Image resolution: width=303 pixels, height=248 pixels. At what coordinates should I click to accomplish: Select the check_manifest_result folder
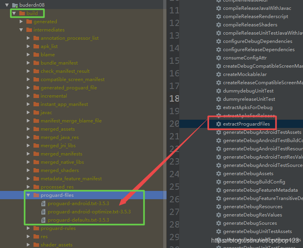65,71
